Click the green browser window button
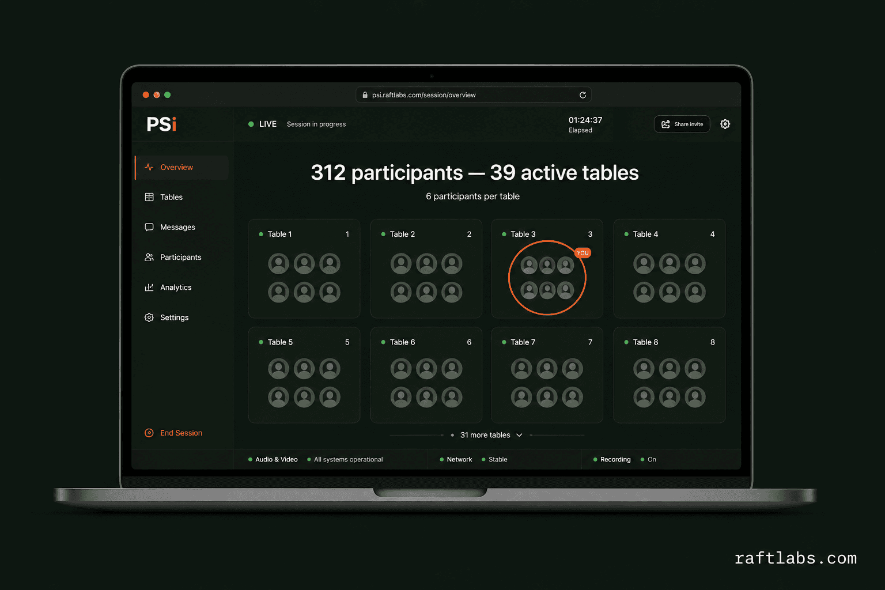 coord(167,95)
